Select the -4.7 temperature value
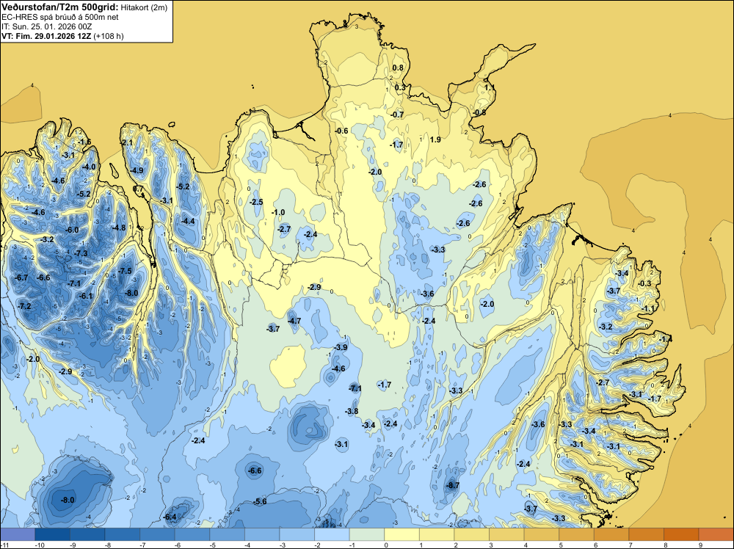Image resolution: width=734 pixels, height=549 pixels. coord(294,321)
